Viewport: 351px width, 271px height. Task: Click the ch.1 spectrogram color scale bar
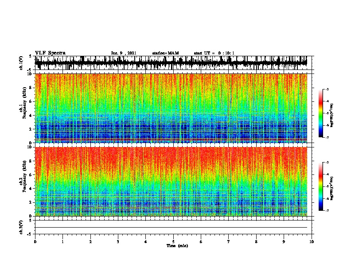321,113
